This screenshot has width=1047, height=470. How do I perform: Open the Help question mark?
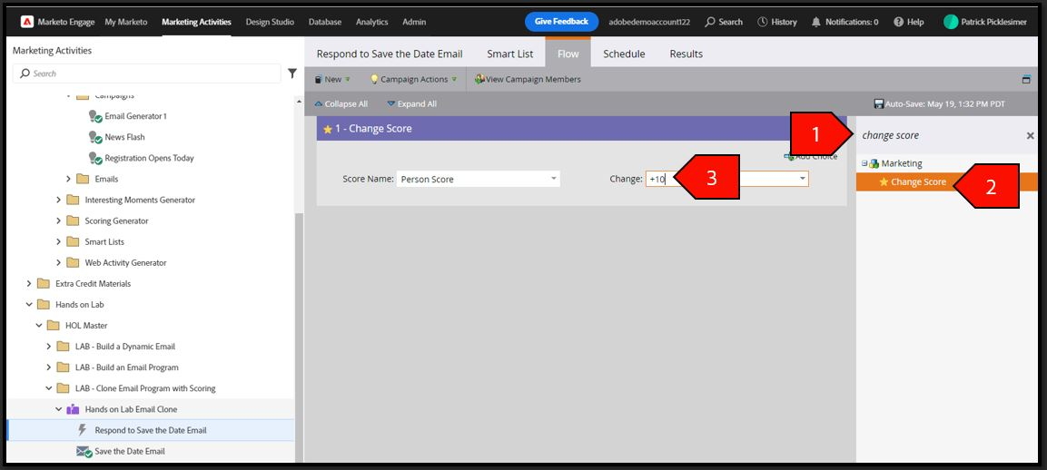(x=899, y=22)
